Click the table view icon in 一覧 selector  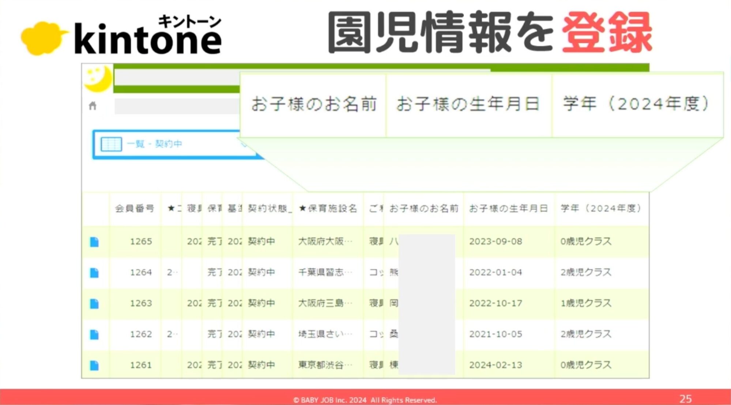[x=111, y=144]
